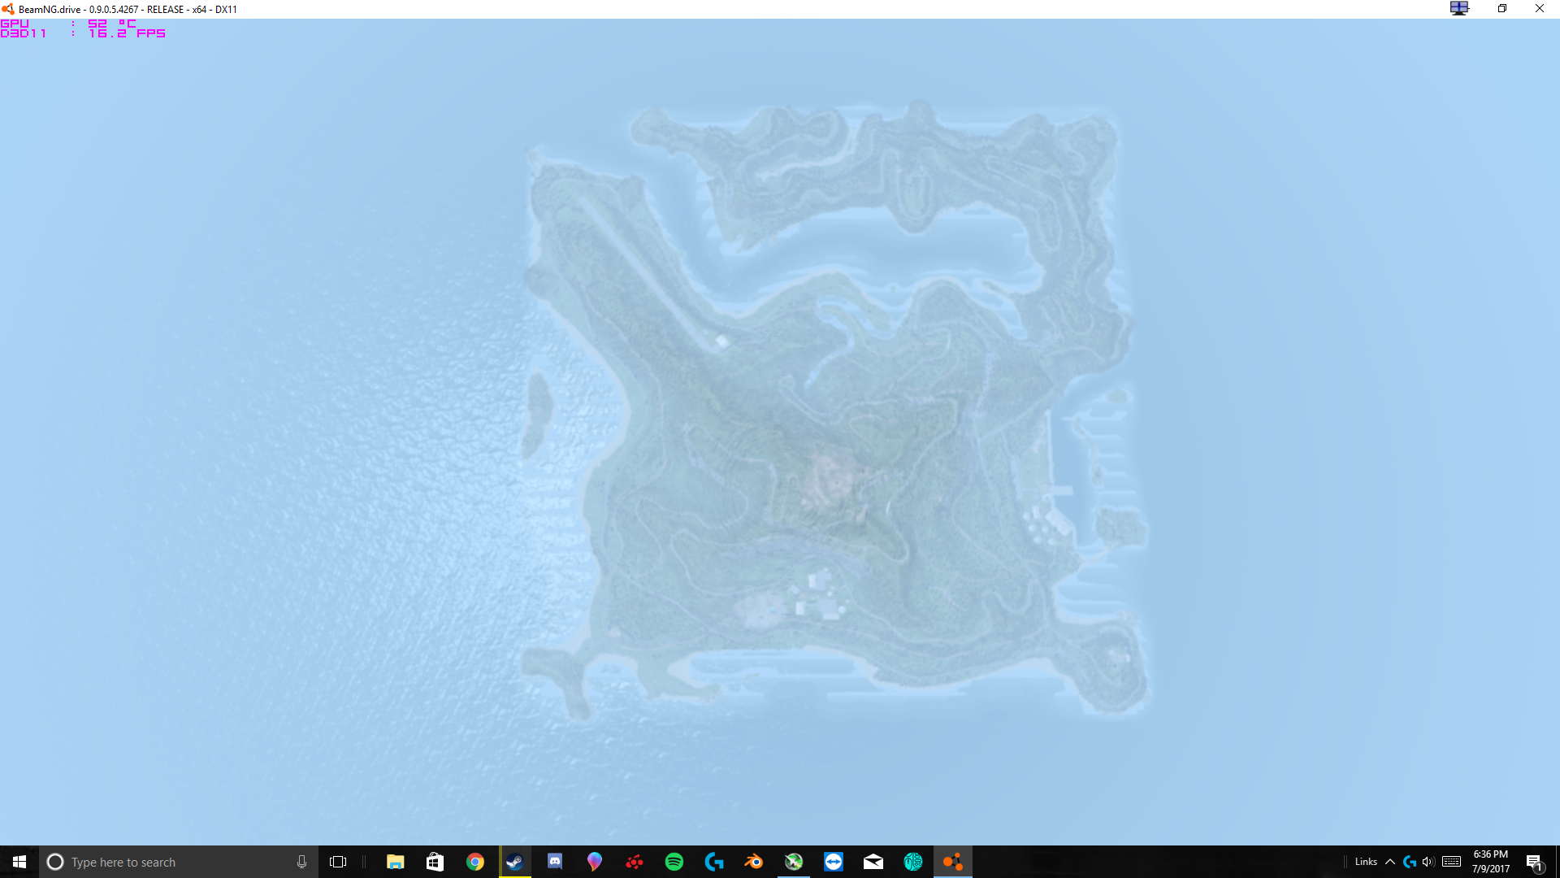Click the monitor icon in title bar
The height and width of the screenshot is (878, 1560).
(1459, 8)
